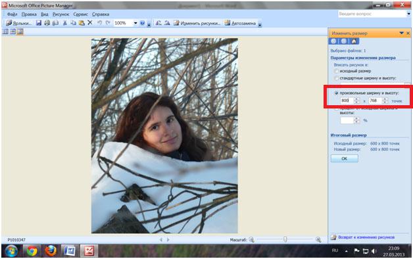Screen dimensions: 413x259
Task: Click the Edit Pictures (Изменить рисунки) button
Action: click(197, 23)
